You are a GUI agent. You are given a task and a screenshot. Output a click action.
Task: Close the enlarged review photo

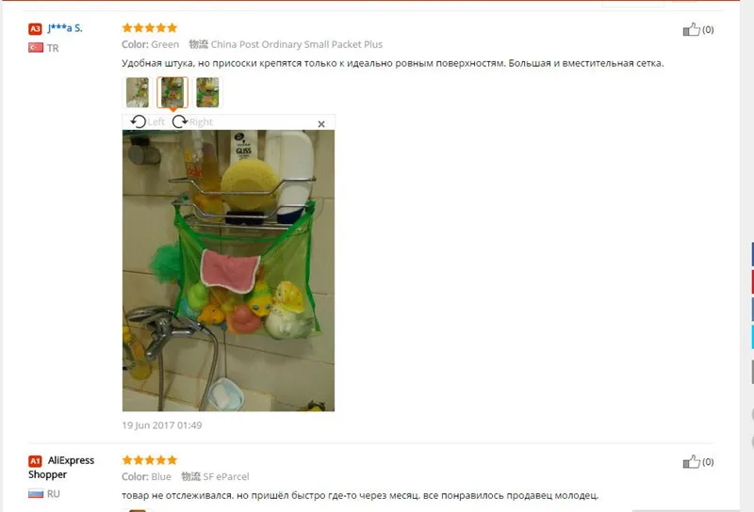321,124
